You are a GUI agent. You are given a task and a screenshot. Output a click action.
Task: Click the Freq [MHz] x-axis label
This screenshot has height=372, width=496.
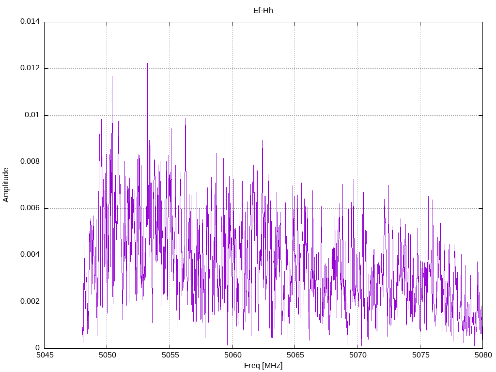pos(263,366)
